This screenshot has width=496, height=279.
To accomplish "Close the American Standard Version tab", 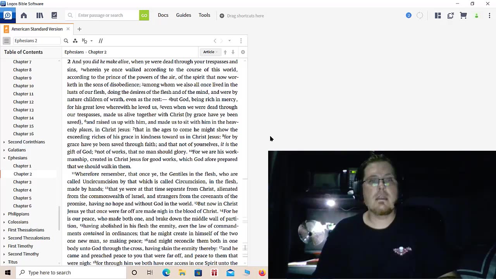I will coord(68,29).
